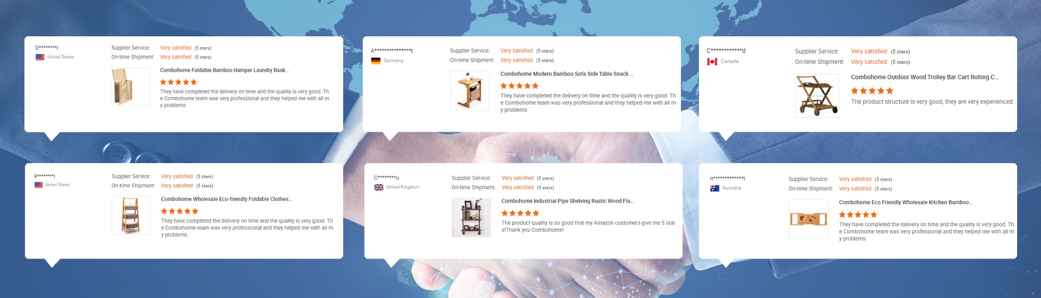The image size is (1041, 298).
Task: Open the Industrial Pipe Shelving thumbnail
Action: point(471,217)
